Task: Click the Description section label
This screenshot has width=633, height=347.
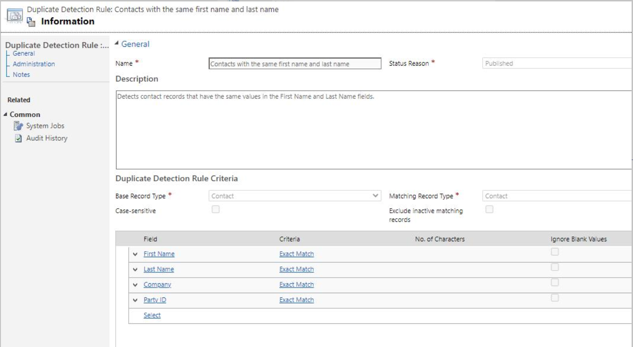Action: coord(137,79)
